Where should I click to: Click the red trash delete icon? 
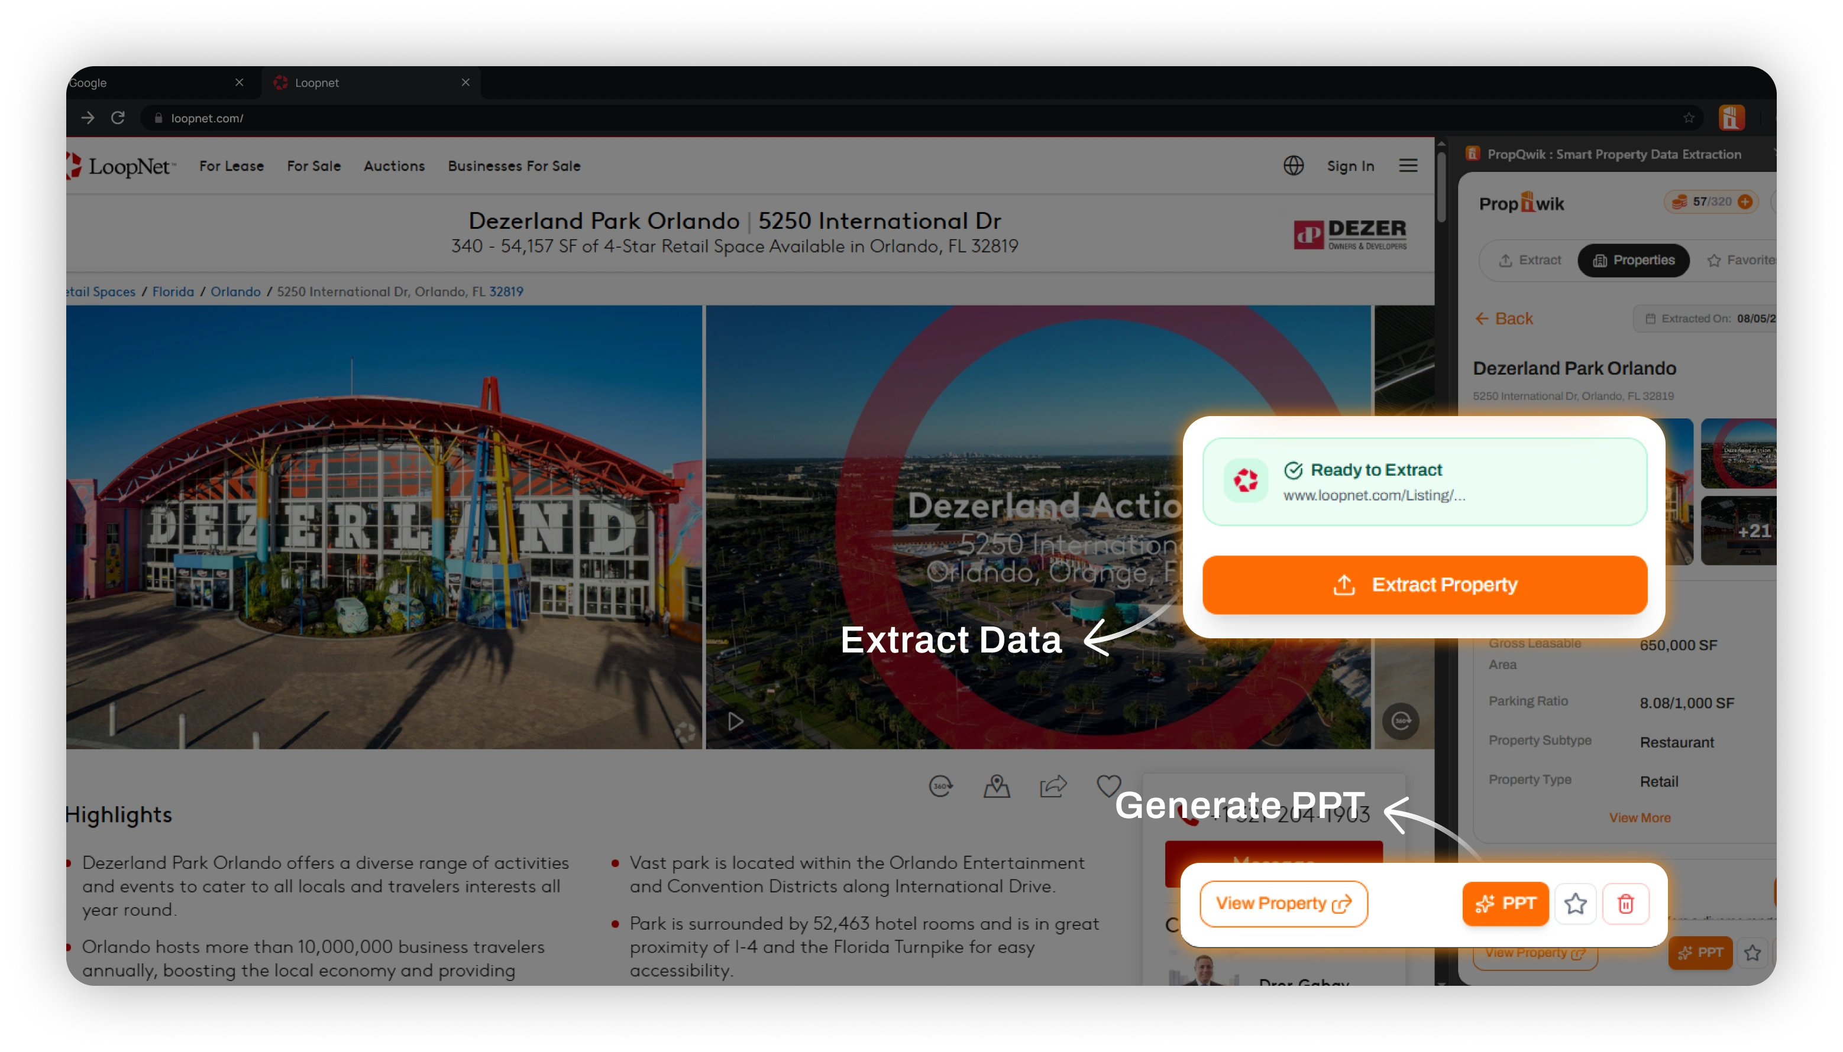point(1625,903)
